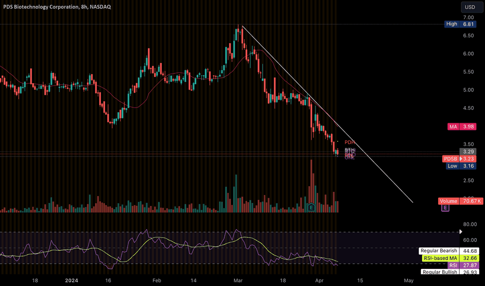Click the Volume 70.67K label
485x286 pixels.
click(x=461, y=201)
